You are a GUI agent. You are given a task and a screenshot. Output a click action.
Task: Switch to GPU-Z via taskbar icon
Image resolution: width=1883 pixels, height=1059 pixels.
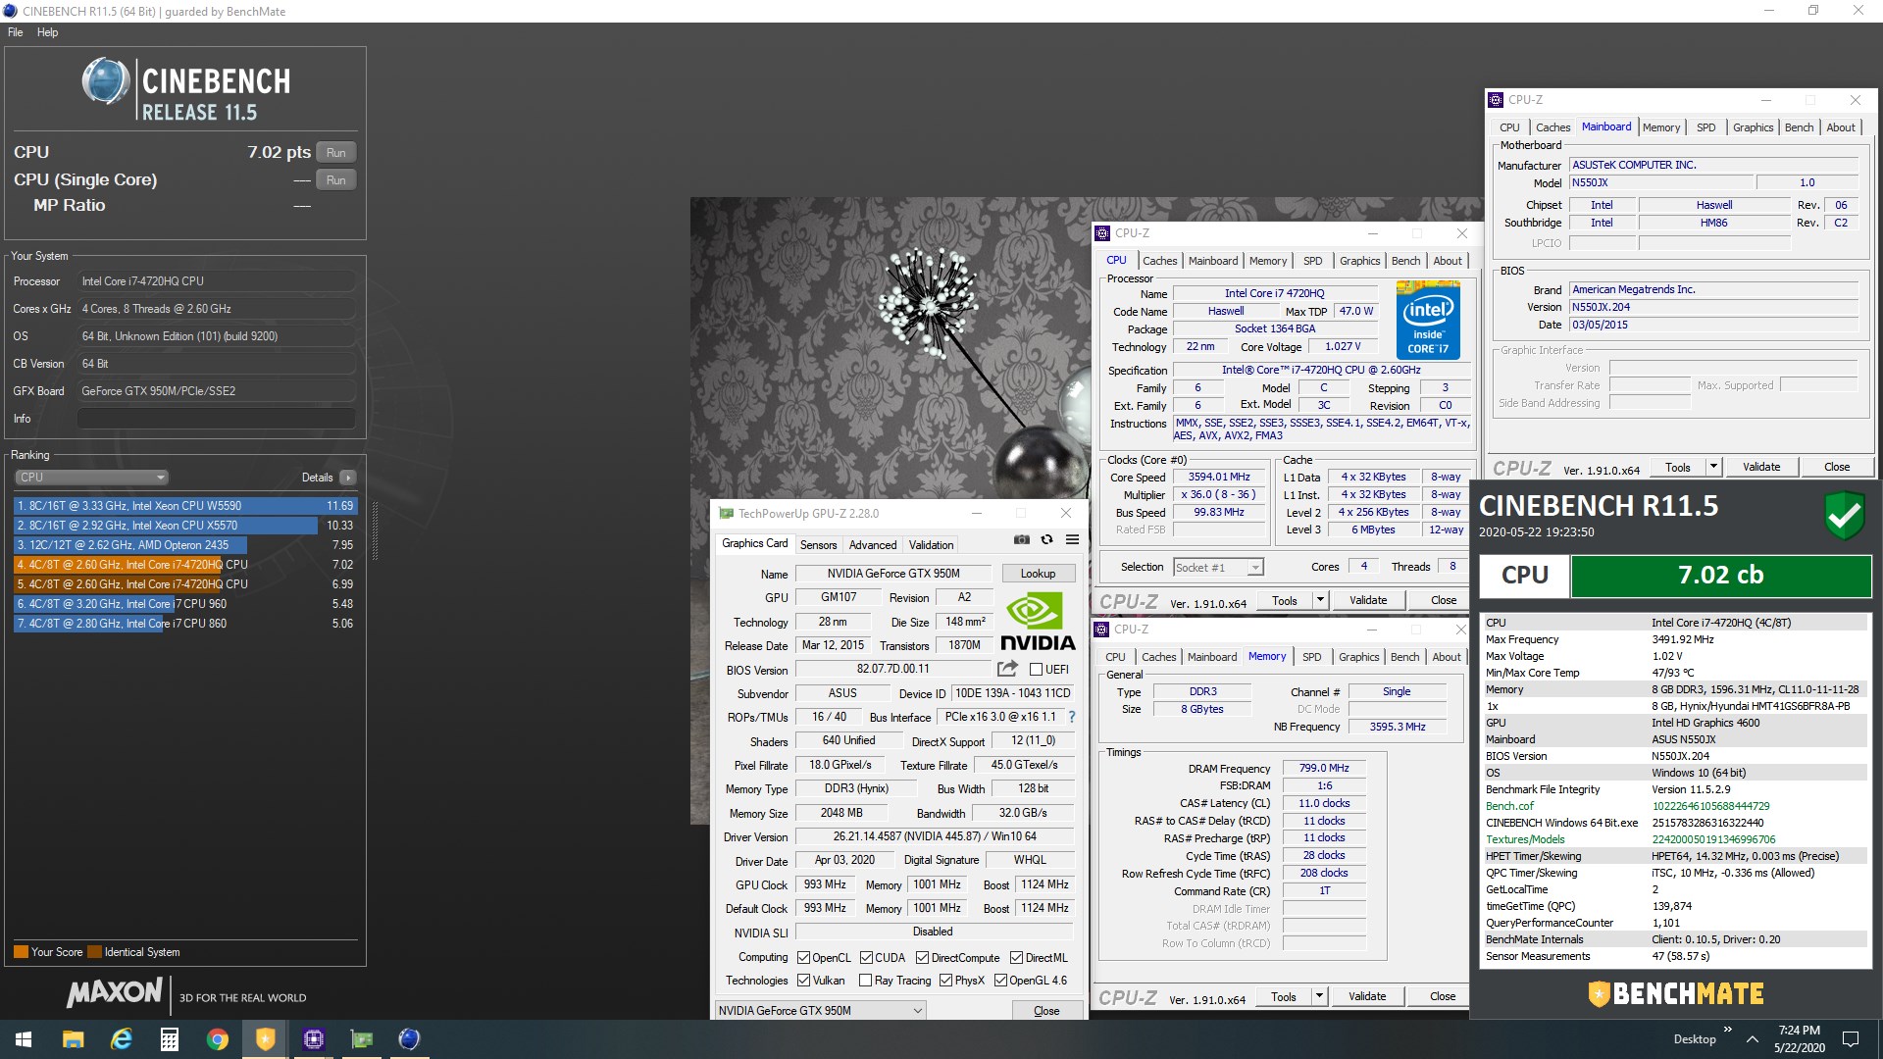pyautogui.click(x=362, y=1039)
